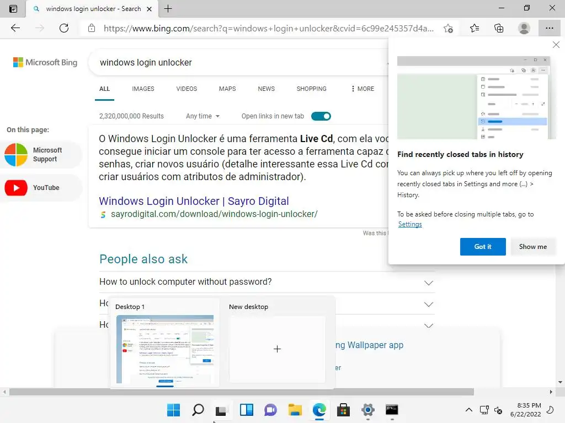The image size is (565, 423).
Task: Switch to the NEWS tab
Action: [x=266, y=89]
